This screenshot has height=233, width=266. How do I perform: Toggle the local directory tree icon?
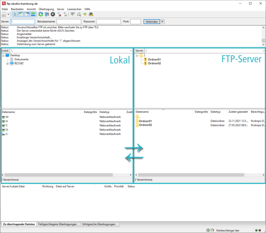click(21, 14)
